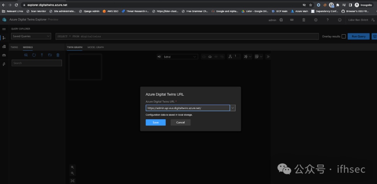
Task: Open the Scan Monitor bookmark
Action: point(36,11)
